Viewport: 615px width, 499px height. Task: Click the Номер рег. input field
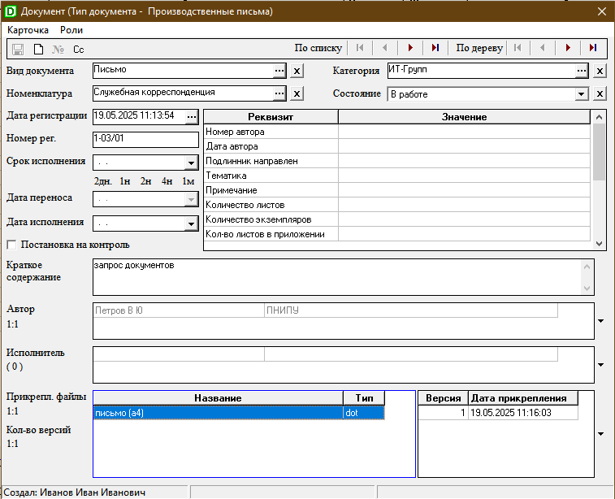(x=145, y=139)
